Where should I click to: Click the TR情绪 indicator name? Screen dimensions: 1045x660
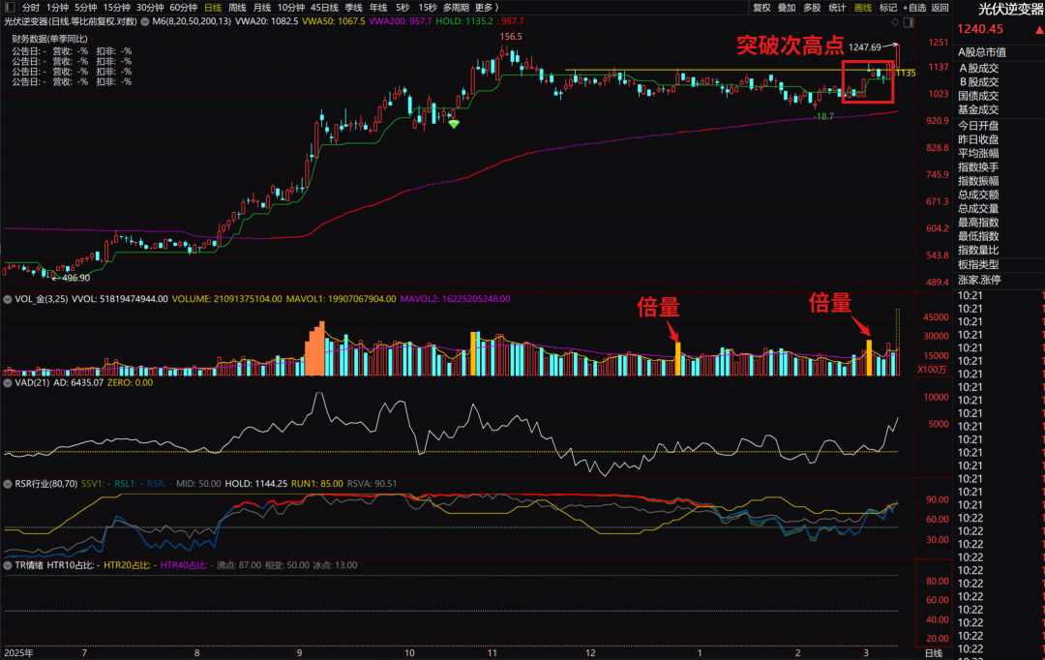click(x=29, y=564)
